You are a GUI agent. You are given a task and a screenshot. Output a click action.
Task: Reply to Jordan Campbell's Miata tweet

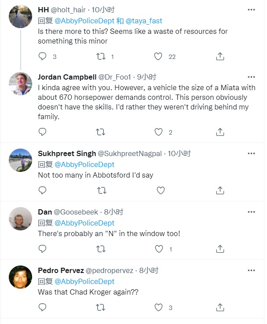point(43,132)
